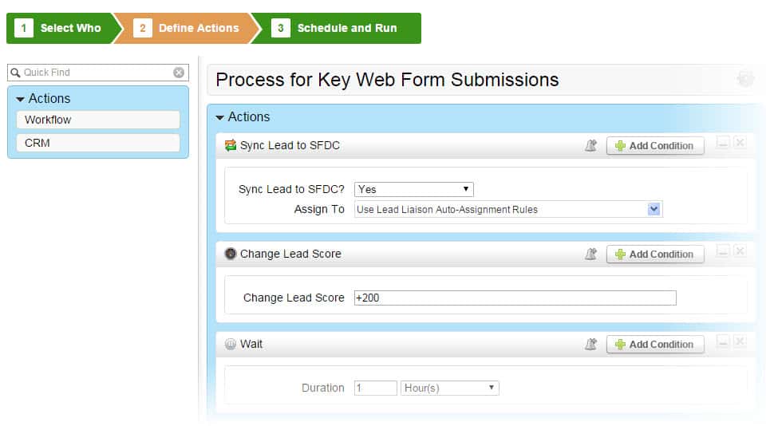This screenshot has height=426, width=778.
Task: Collapse the Actions section in the main panel
Action: point(220,117)
